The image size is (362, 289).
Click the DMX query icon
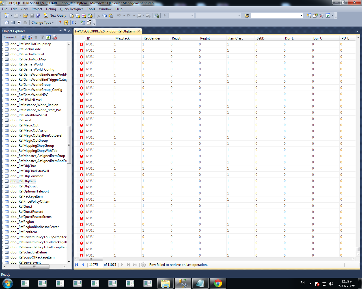[x=84, y=16]
